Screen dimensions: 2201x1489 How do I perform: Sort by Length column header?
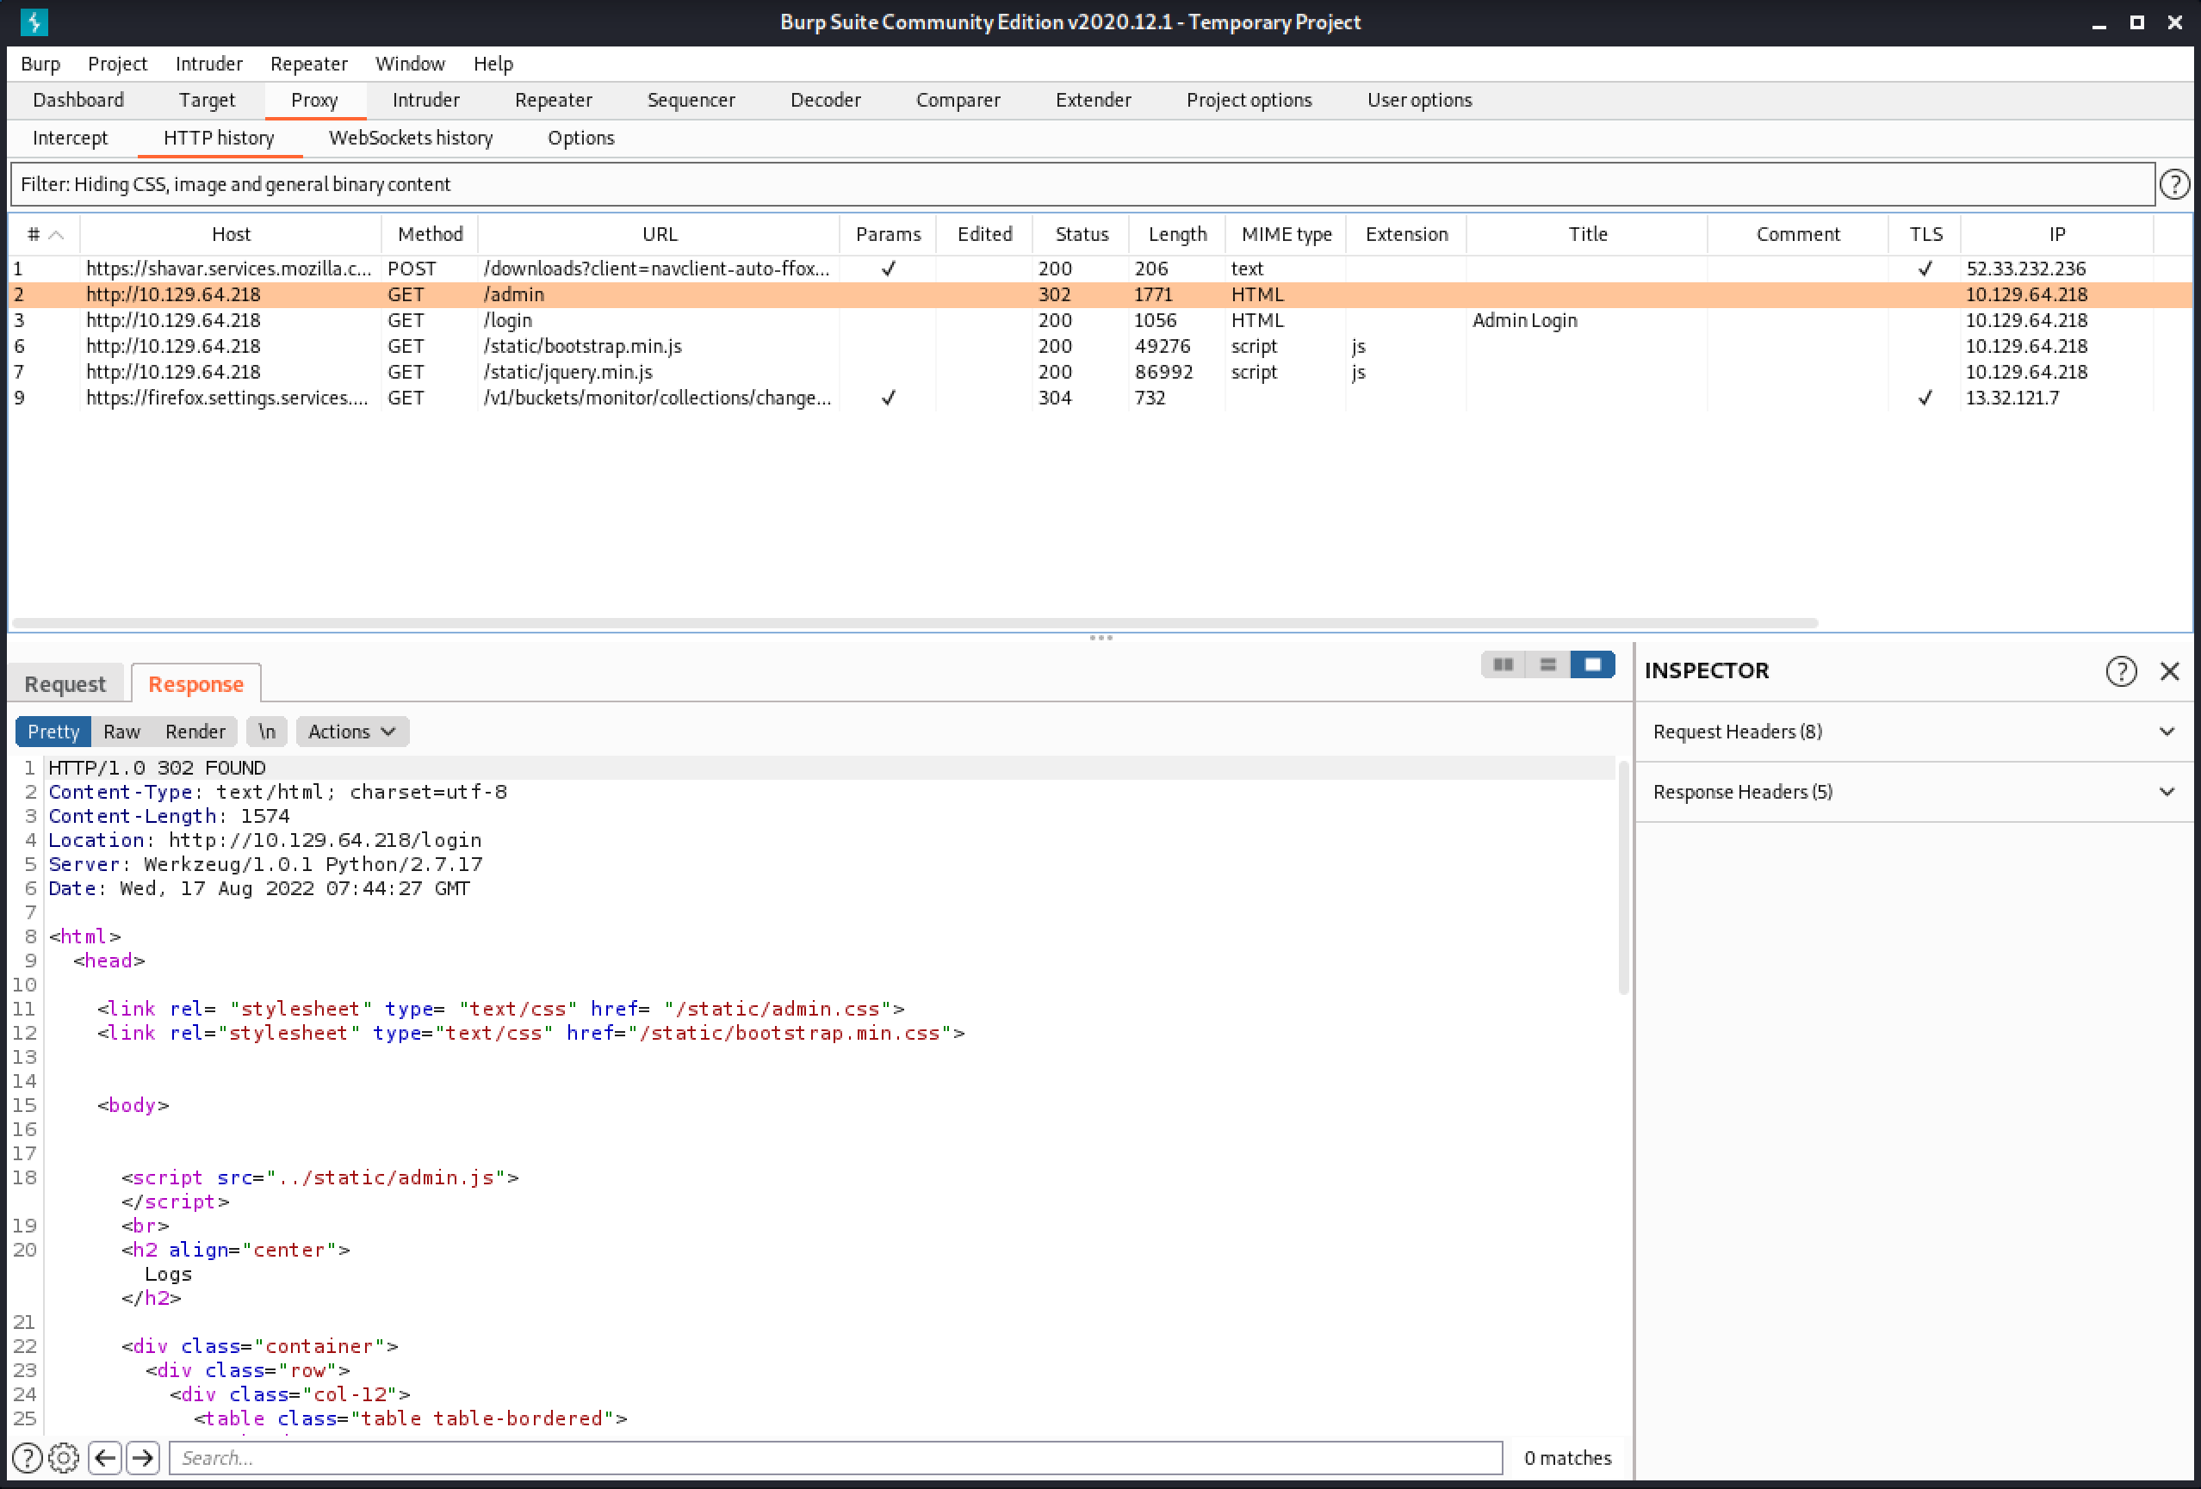pos(1177,235)
